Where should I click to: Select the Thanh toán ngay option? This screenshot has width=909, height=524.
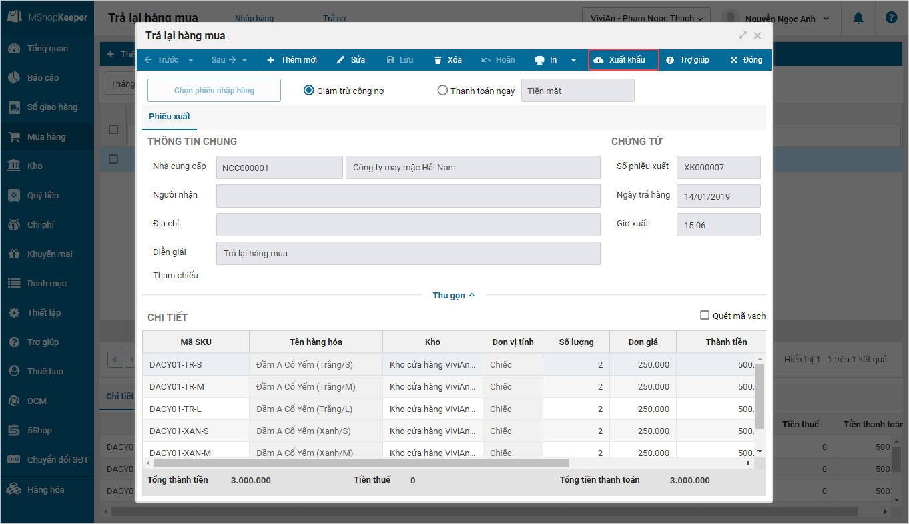[x=442, y=91]
